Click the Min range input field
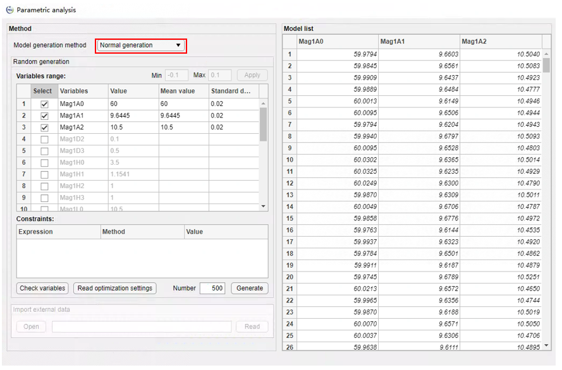The width and height of the screenshot is (562, 370). (176, 75)
